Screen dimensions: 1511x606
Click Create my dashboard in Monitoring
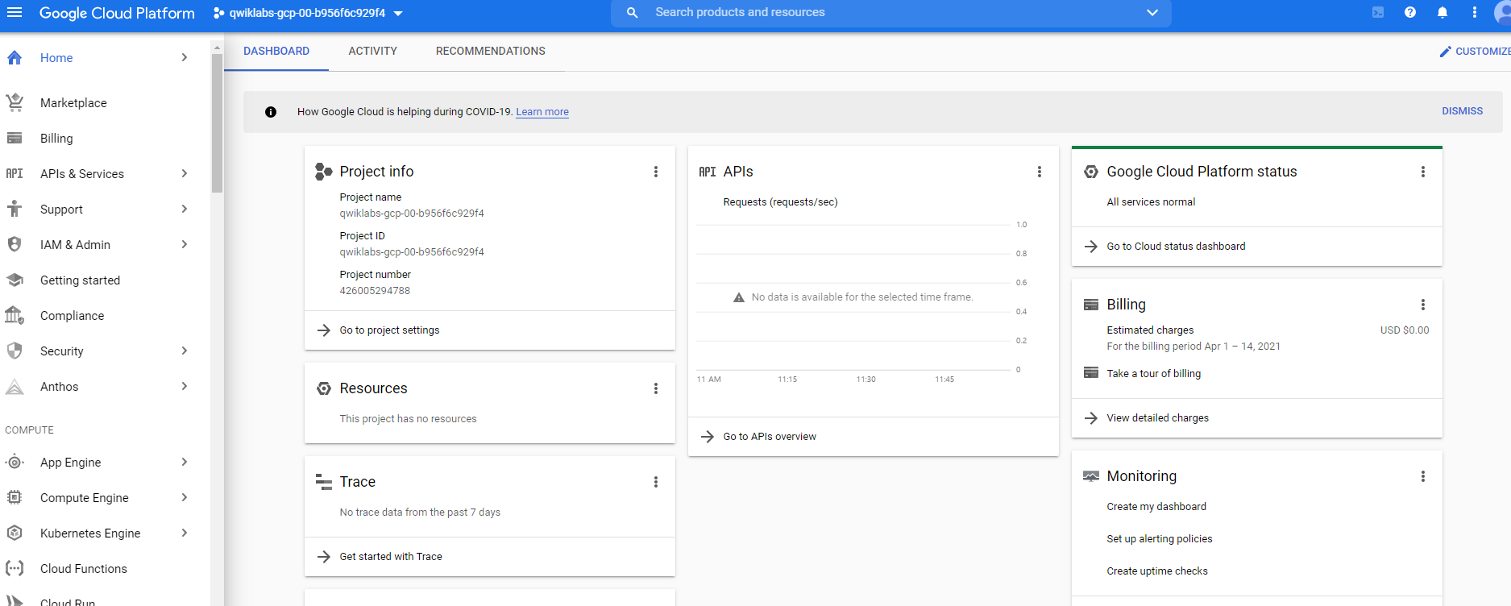[1156, 507]
